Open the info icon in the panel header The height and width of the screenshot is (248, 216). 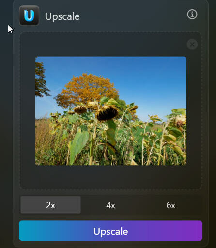click(x=192, y=15)
